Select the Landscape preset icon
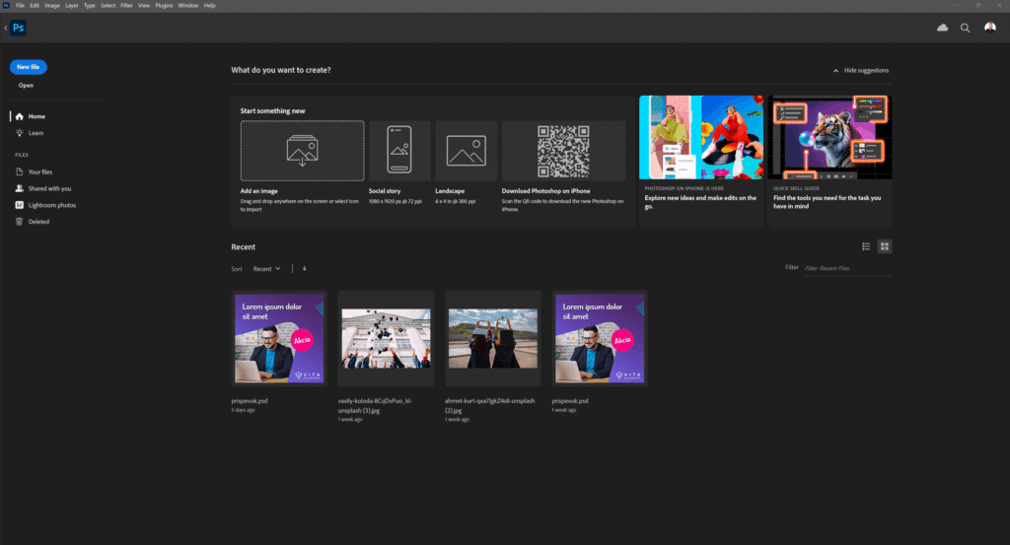This screenshot has height=545, width=1010. 466,151
